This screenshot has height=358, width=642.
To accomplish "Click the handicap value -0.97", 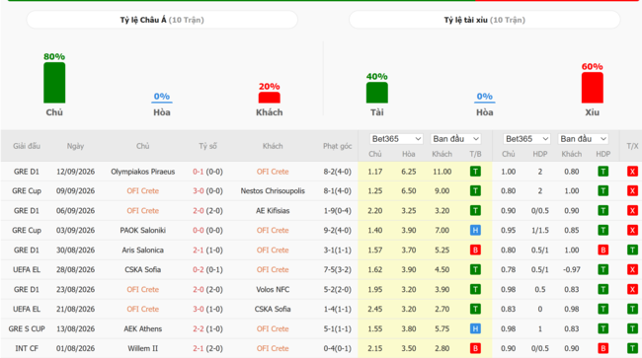I will pyautogui.click(x=572, y=269).
